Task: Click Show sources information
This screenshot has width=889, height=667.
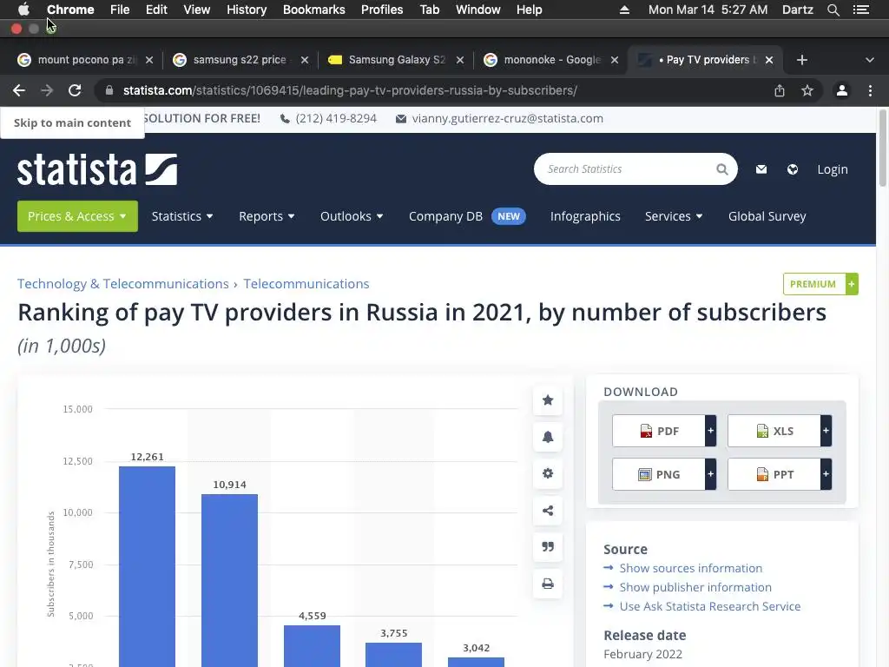Action: click(690, 568)
